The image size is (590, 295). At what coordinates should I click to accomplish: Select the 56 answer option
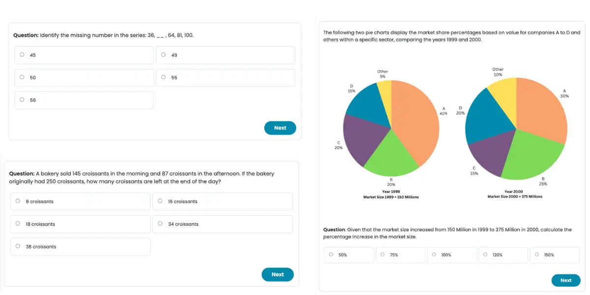(x=22, y=100)
